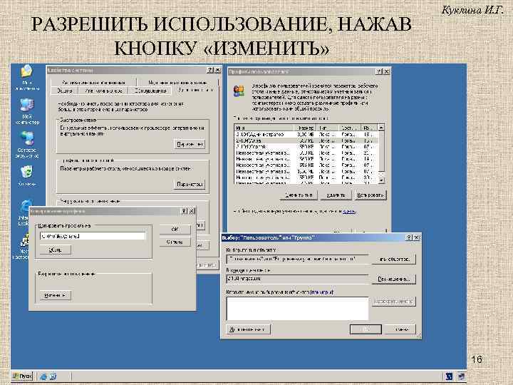Sort profiles by Тип column header
The image size is (513, 385).
point(328,128)
